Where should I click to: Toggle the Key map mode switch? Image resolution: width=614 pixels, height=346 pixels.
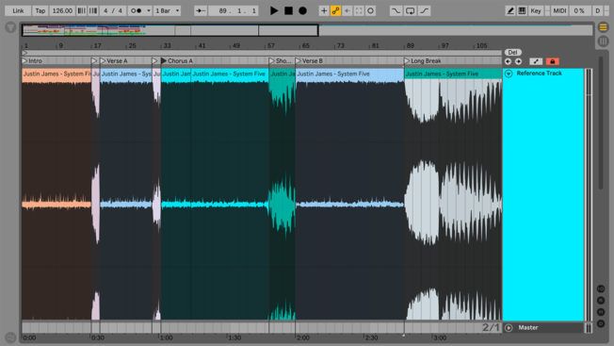click(536, 10)
